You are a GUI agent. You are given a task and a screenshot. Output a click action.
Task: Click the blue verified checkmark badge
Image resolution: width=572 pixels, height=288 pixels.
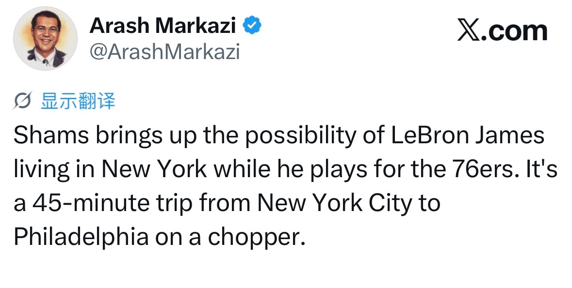[252, 25]
